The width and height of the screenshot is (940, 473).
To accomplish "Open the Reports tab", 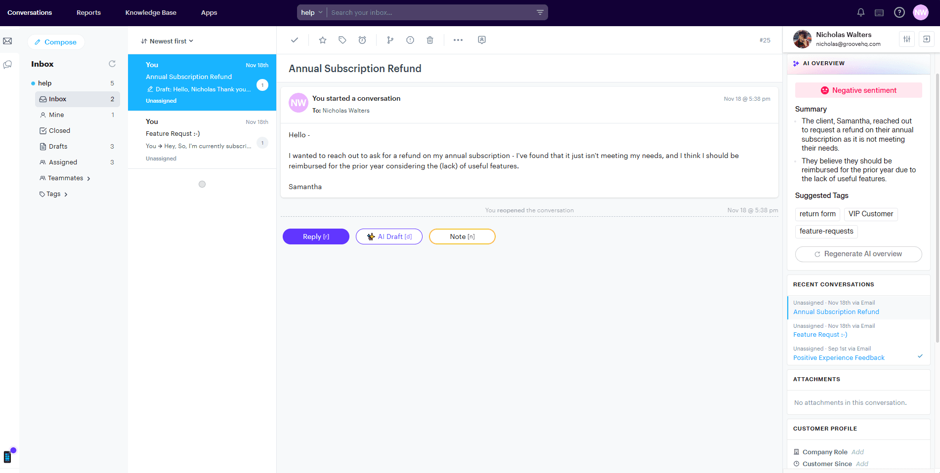I will click(88, 12).
